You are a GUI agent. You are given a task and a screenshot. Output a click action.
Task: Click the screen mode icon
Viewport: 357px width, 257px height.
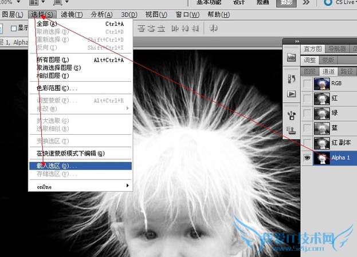(57, 2)
